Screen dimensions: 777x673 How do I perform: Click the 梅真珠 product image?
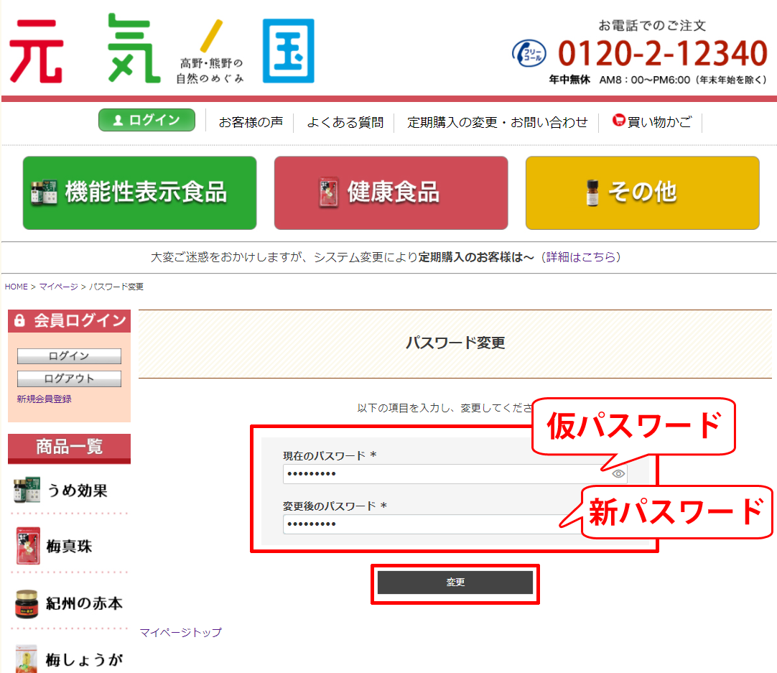point(27,546)
